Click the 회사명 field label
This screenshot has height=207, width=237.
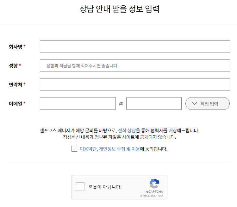[x=16, y=47]
